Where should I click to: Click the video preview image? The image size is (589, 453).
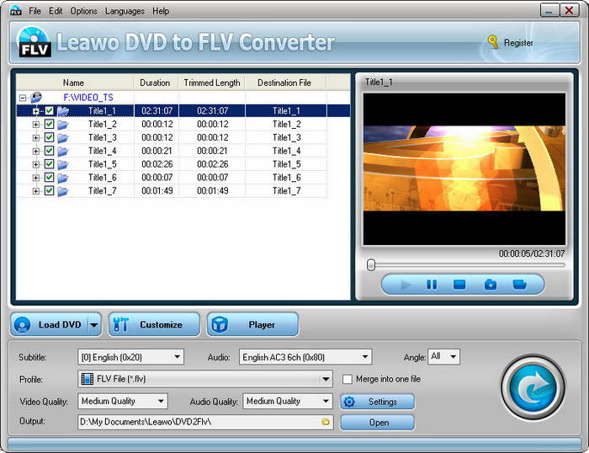(464, 168)
